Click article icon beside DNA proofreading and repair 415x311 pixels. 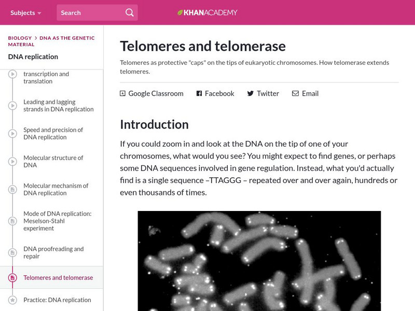(12, 253)
